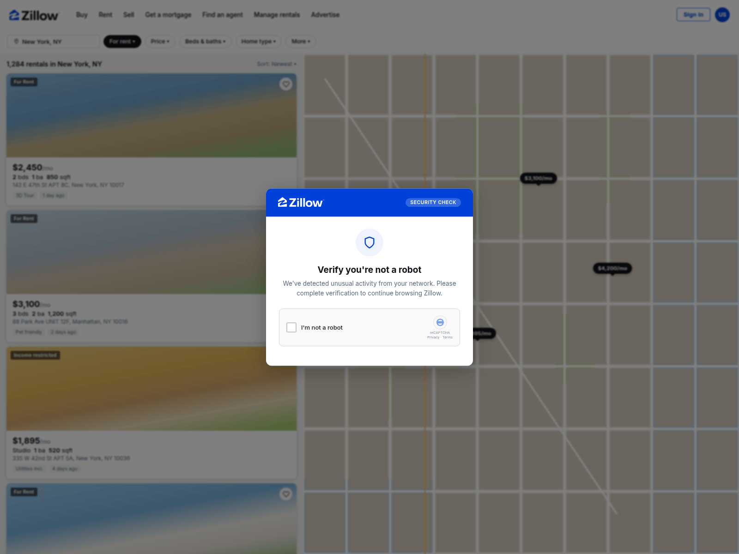
Task: Open the More filters dropdown
Action: [301, 42]
